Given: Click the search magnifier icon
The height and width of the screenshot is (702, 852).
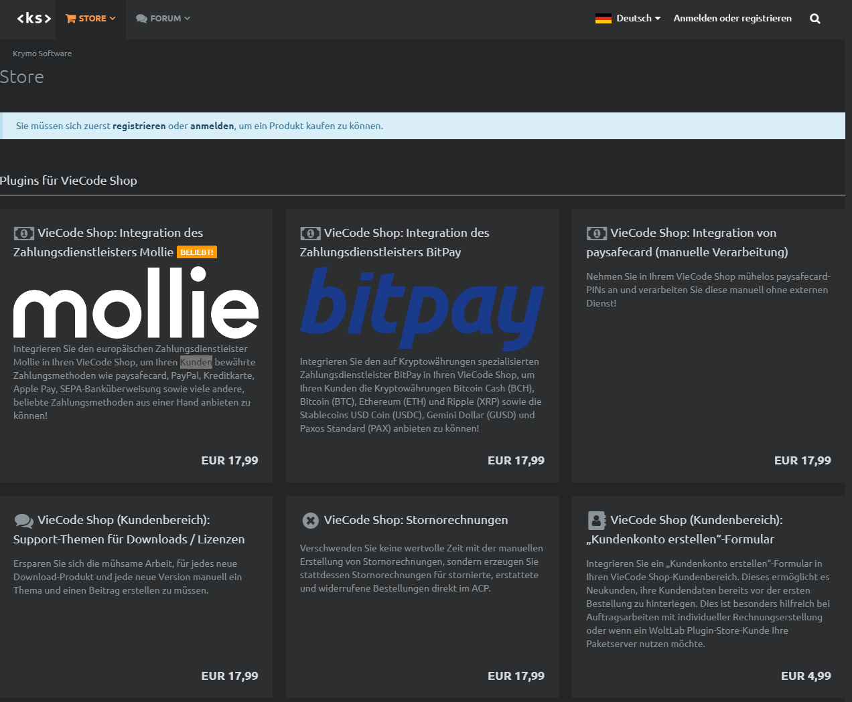Looking at the screenshot, I should point(814,19).
